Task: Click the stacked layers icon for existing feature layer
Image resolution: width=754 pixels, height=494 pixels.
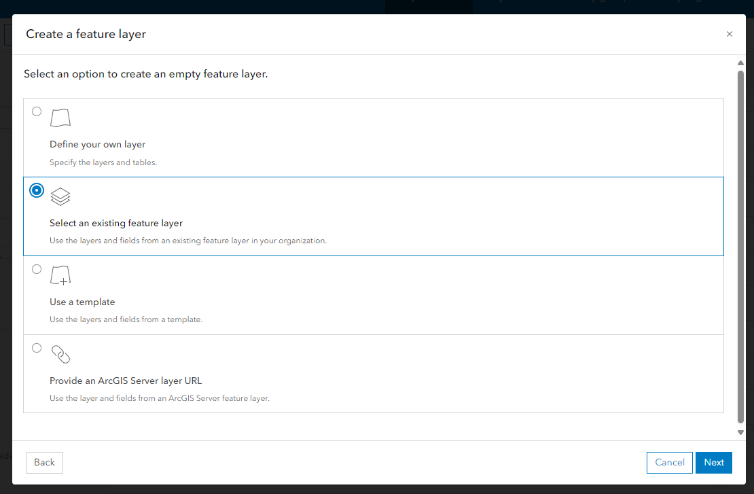Action: pos(60,196)
